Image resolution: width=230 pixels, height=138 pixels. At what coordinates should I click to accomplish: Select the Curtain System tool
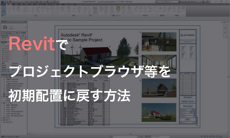point(52,9)
